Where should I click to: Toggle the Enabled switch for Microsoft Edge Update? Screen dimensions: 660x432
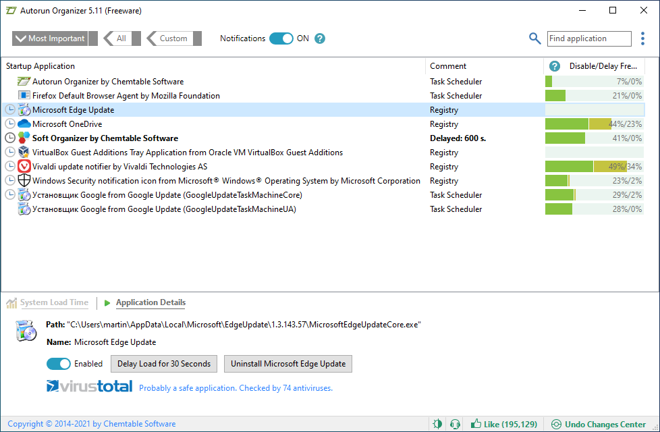coord(59,364)
